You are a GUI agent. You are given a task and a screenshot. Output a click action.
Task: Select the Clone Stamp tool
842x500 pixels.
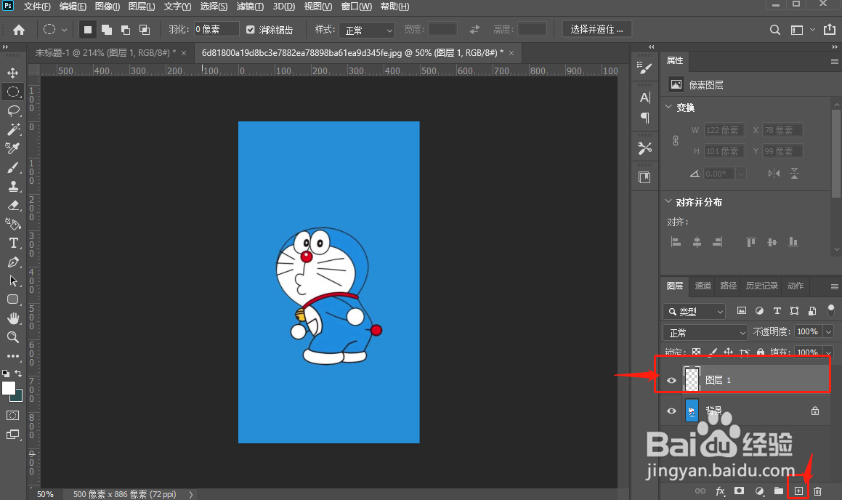point(13,186)
